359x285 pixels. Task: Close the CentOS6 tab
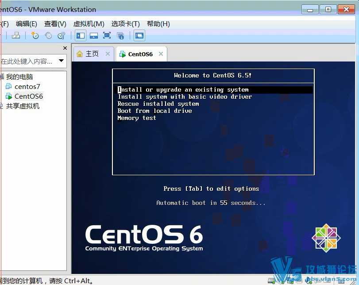(161, 54)
